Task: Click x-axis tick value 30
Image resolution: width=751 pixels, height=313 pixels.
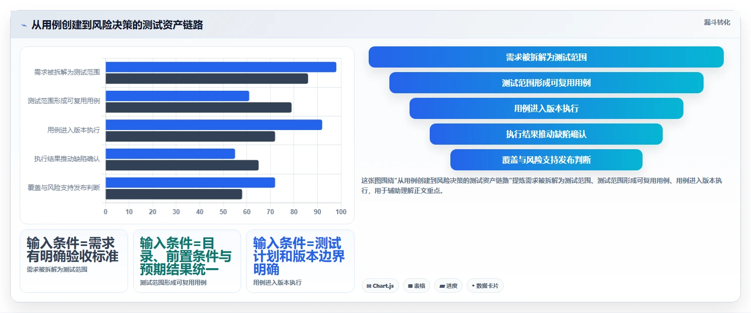Action: coord(176,212)
